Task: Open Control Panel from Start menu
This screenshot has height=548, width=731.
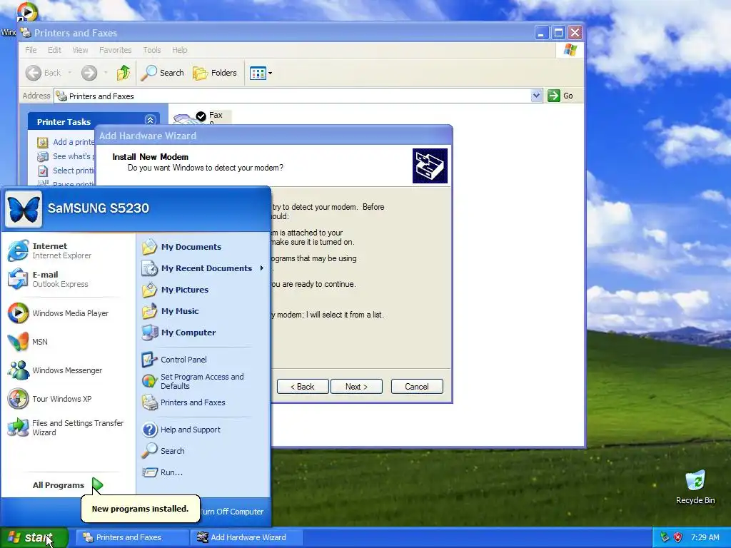Action: click(x=174, y=360)
